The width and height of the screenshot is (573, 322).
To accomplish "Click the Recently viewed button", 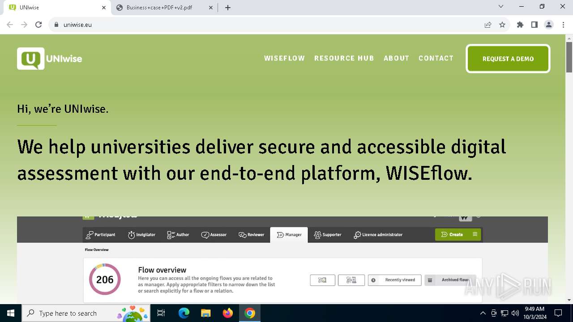I will pyautogui.click(x=395, y=280).
